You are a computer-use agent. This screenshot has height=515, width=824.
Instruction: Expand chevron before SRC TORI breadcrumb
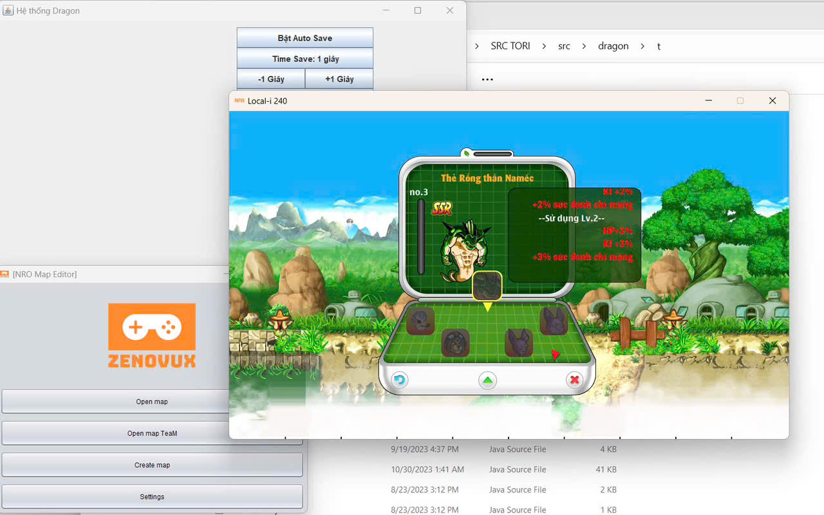pyautogui.click(x=477, y=46)
